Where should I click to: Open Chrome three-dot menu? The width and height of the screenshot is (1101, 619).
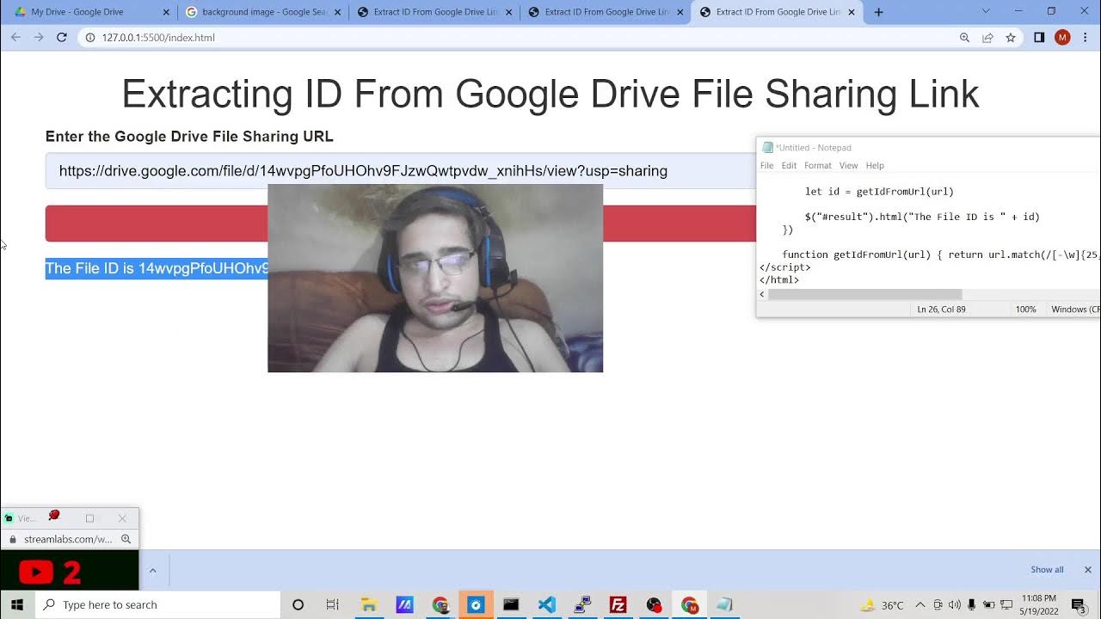pyautogui.click(x=1085, y=38)
